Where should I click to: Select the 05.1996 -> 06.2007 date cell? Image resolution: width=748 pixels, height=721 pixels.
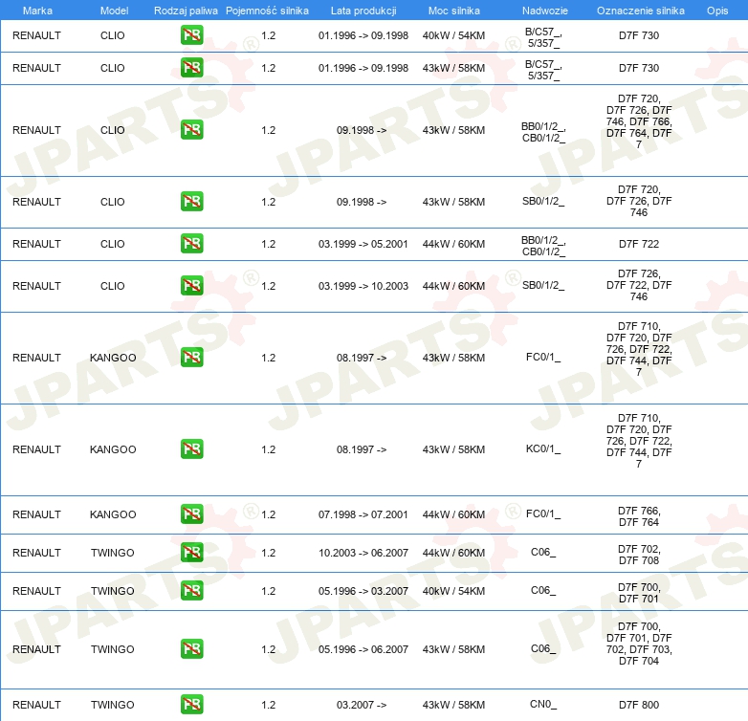coord(363,649)
